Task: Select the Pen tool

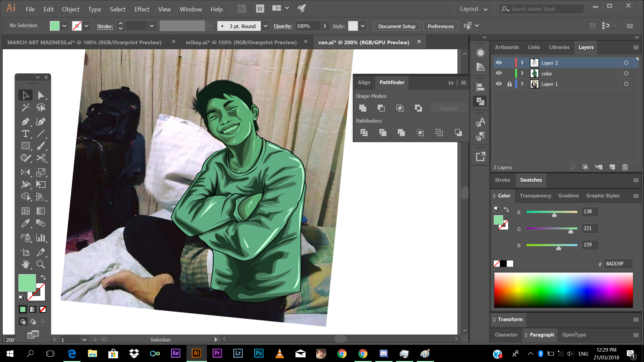Action: click(25, 121)
